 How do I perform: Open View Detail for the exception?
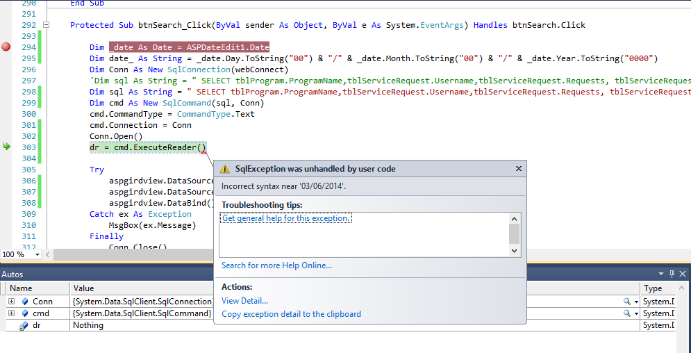244,301
